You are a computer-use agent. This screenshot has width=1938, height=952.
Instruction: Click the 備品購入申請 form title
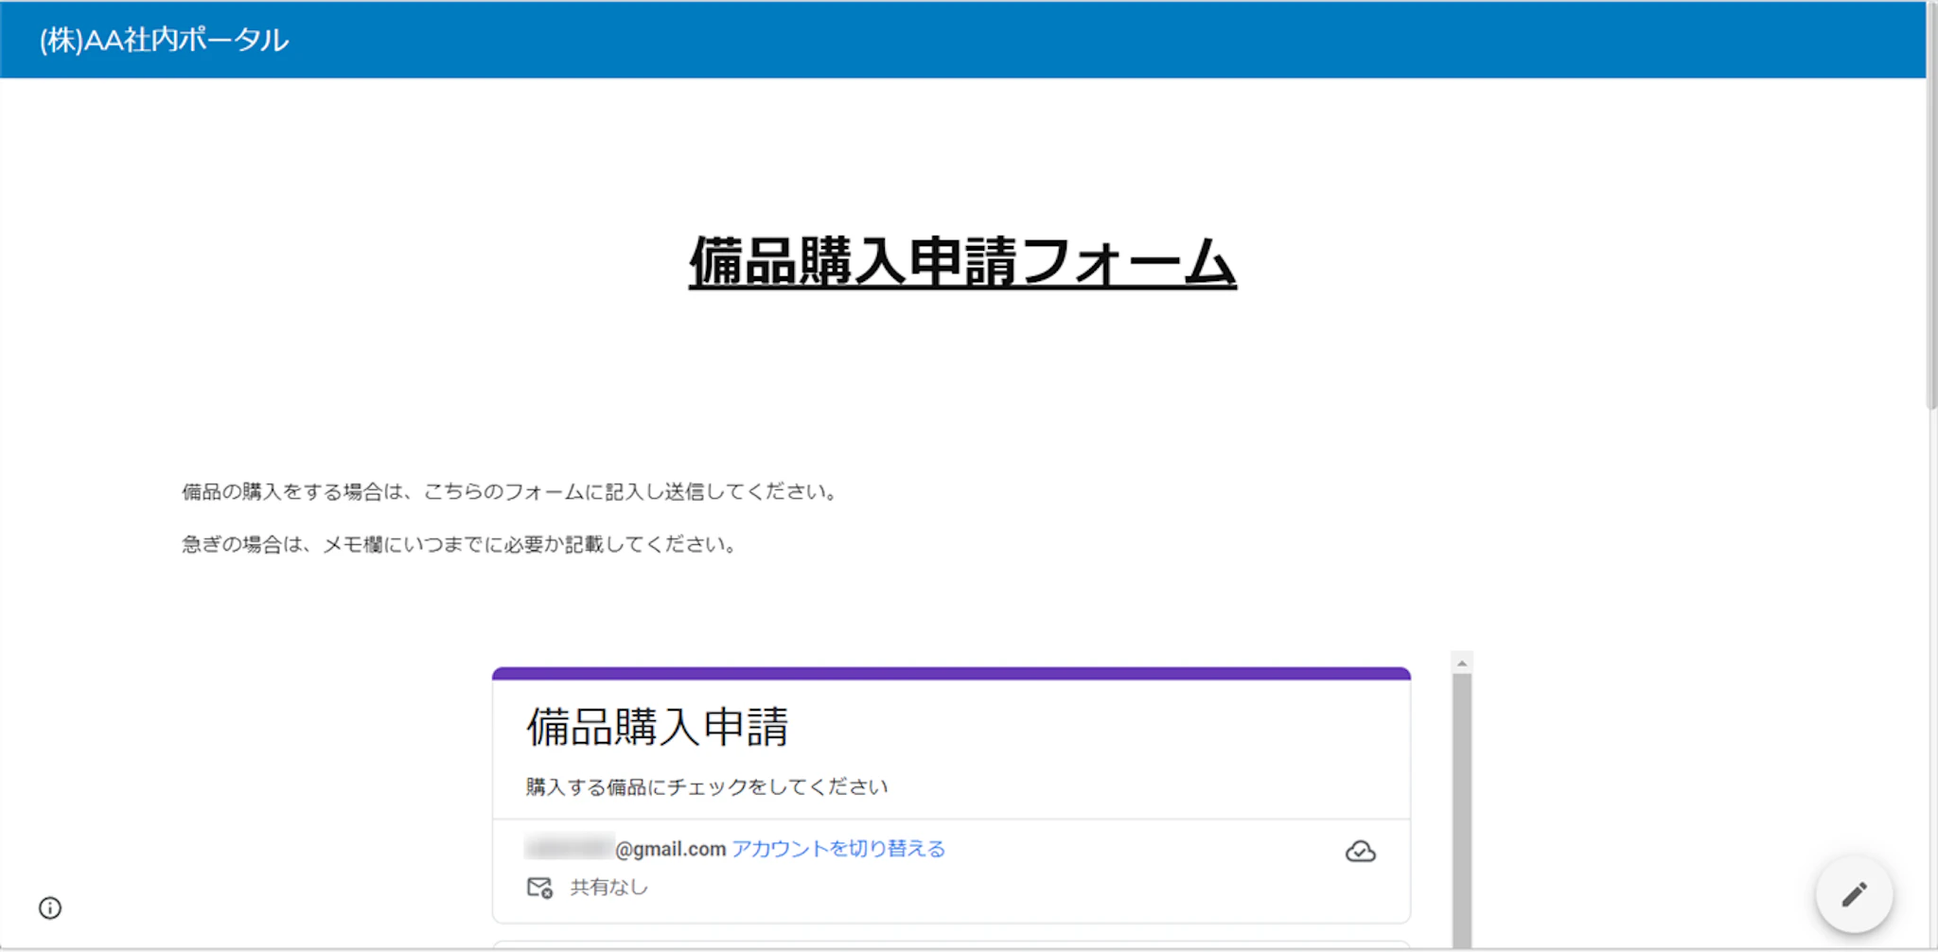coord(657,728)
